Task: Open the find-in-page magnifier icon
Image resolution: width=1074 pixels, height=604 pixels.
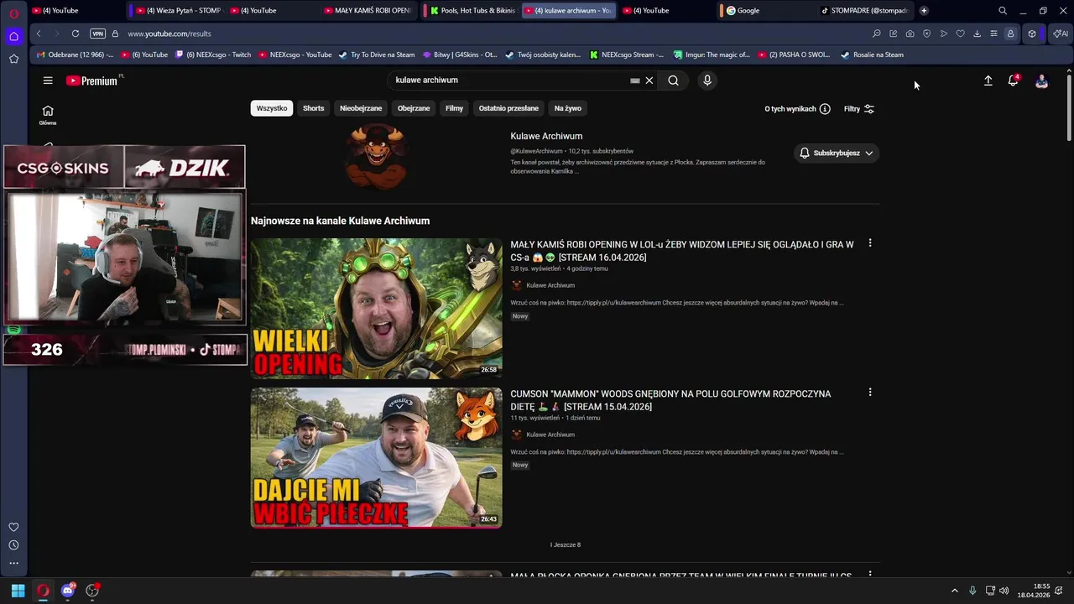Action: (x=877, y=34)
